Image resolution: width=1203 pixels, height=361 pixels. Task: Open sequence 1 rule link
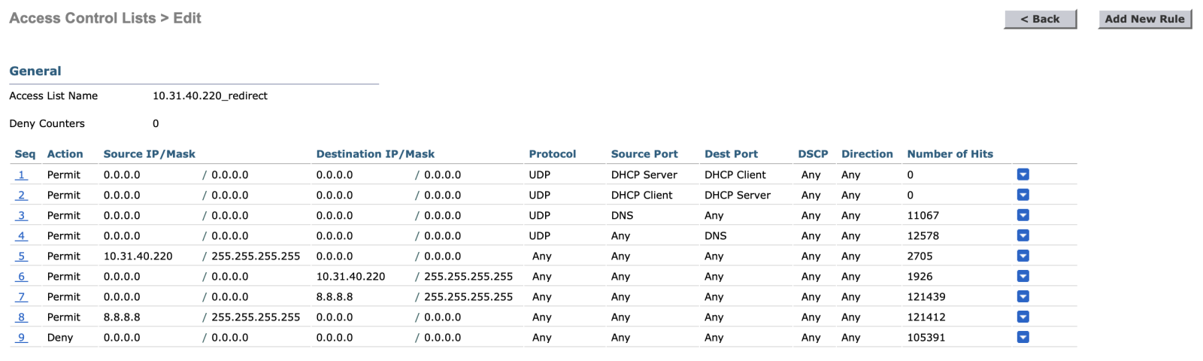coord(21,174)
